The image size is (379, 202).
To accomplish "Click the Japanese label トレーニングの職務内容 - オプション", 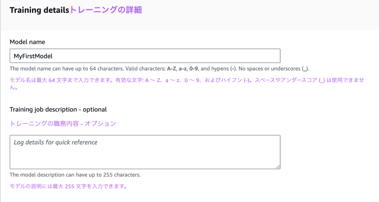I will point(63,123).
